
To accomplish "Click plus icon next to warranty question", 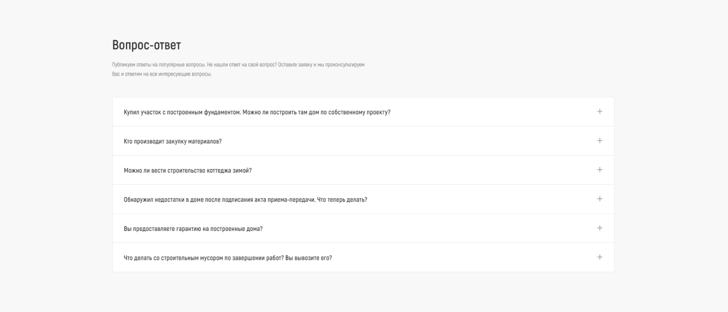I will (600, 228).
